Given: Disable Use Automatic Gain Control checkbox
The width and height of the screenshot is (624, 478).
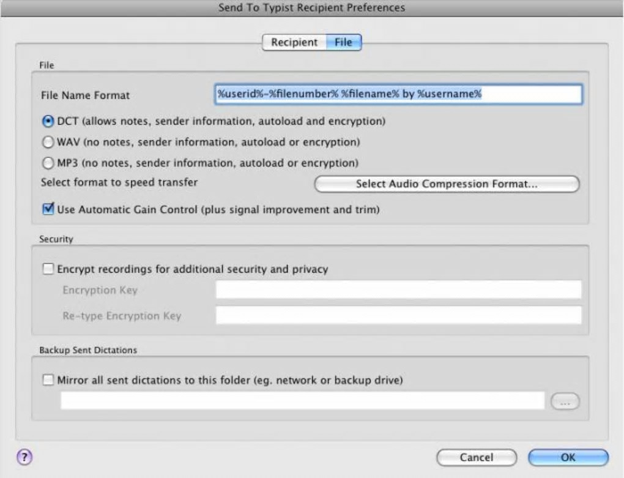Looking at the screenshot, I should pyautogui.click(x=48, y=209).
